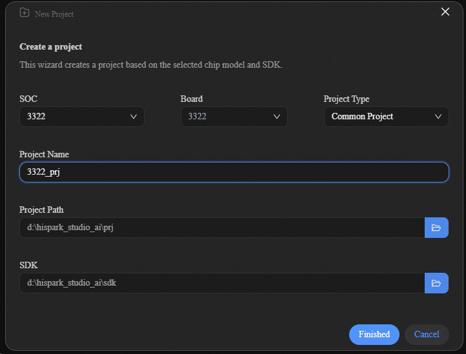Cancel the project creation
466x354 pixels.
coord(427,334)
